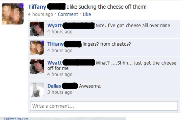This screenshot has width=182, height=120.
Task: Click the Comment link under Tiffany's post
Action: 68,14
